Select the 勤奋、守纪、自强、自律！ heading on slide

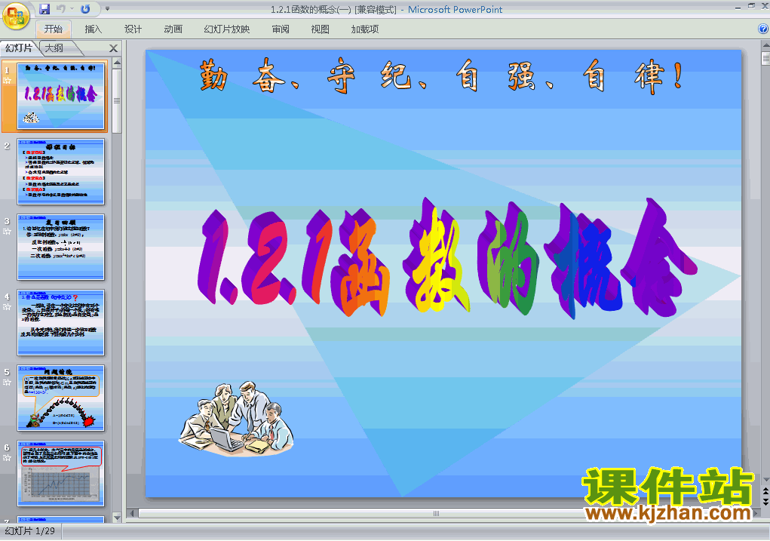pyautogui.click(x=441, y=75)
